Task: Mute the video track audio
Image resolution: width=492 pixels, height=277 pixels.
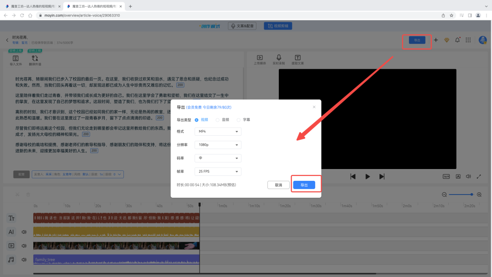Action: coord(24,246)
